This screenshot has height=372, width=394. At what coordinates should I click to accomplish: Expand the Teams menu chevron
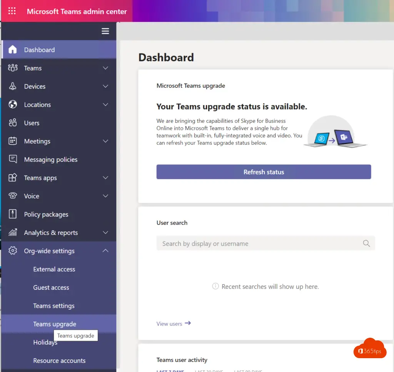105,68
